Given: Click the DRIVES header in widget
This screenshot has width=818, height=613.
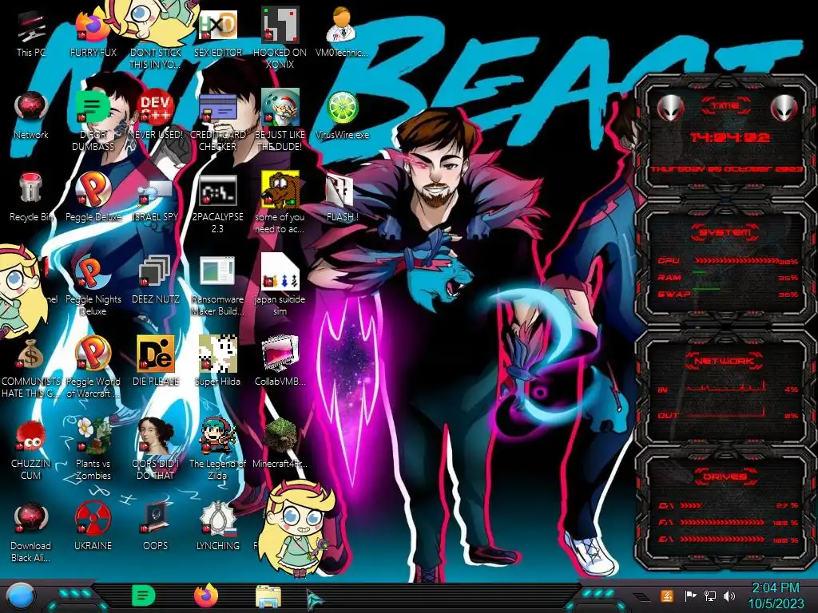Looking at the screenshot, I should (x=725, y=476).
